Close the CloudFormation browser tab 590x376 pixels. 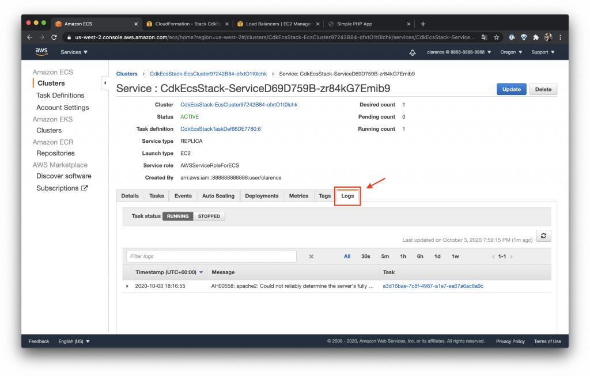click(227, 24)
